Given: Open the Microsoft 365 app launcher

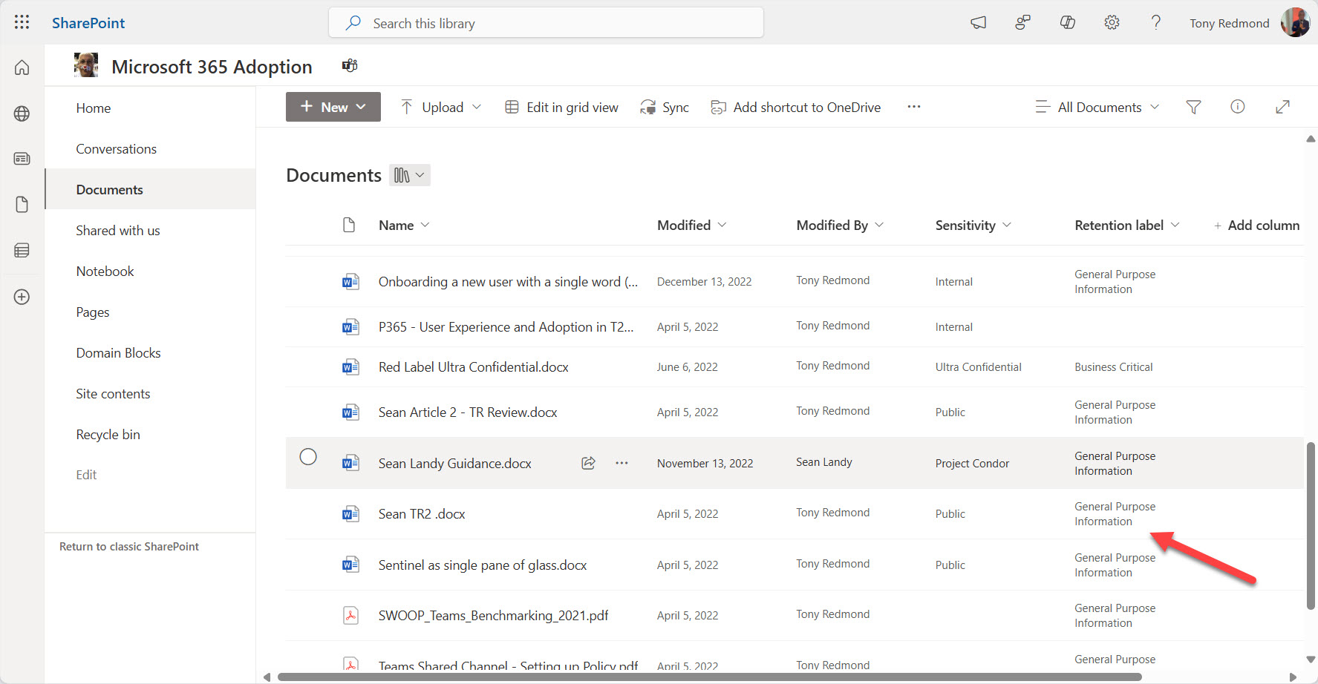Looking at the screenshot, I should point(22,22).
